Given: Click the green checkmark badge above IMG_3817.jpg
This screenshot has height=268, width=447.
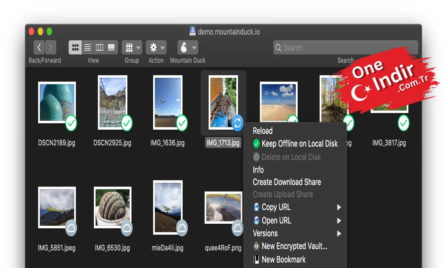Looking at the screenshot, I should [x=403, y=123].
